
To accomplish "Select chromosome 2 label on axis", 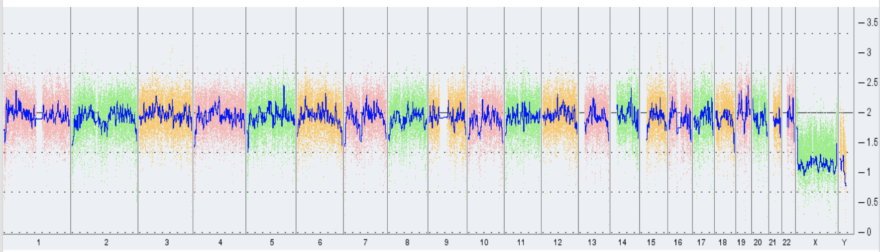I will coord(106,243).
